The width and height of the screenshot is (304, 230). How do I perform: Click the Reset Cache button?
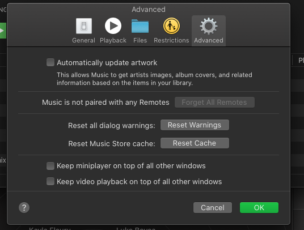pos(195,143)
